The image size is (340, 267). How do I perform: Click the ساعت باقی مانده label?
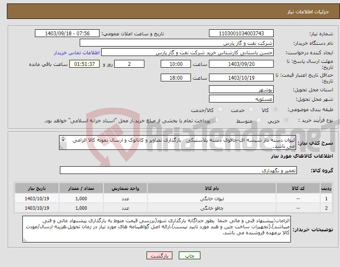(48, 64)
